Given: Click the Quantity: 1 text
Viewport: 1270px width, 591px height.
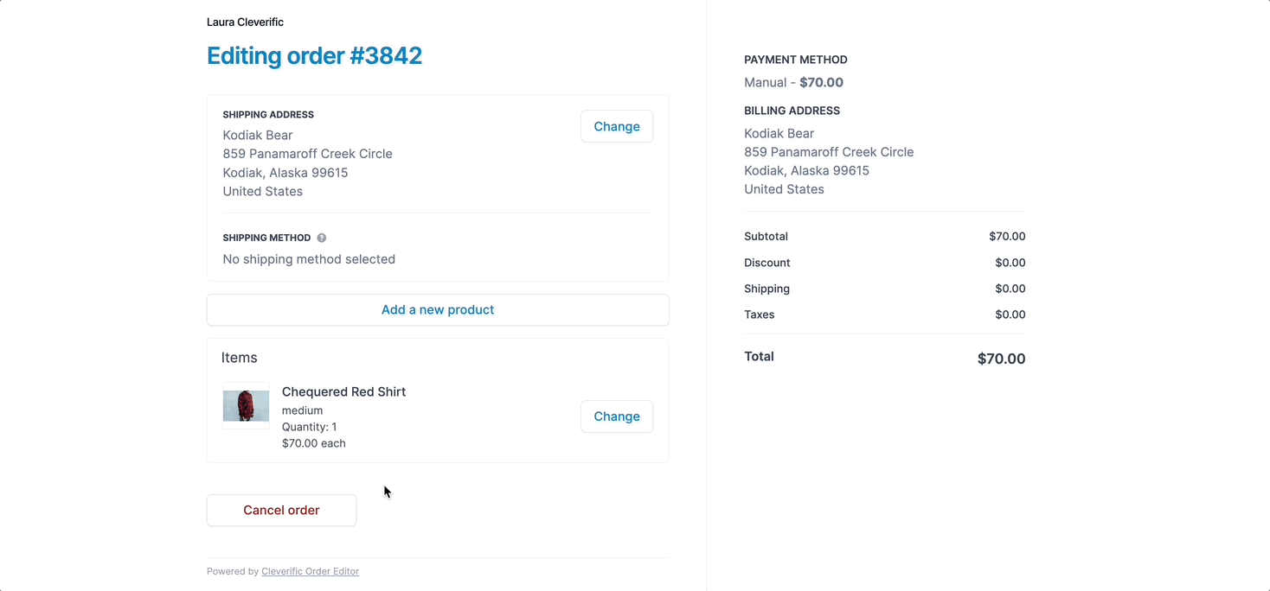Looking at the screenshot, I should pyautogui.click(x=309, y=427).
